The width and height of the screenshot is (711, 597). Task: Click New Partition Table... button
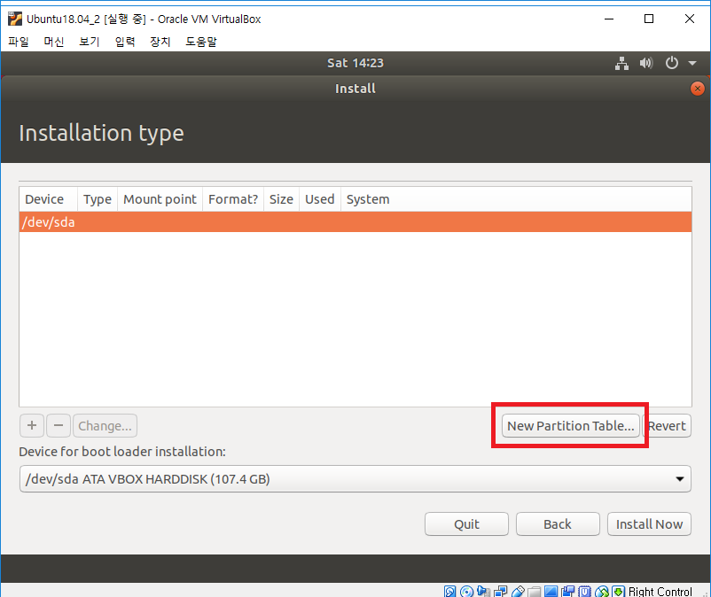570,425
